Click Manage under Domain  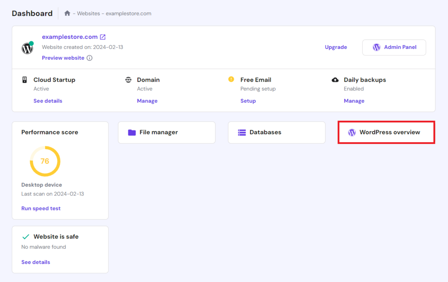click(147, 101)
